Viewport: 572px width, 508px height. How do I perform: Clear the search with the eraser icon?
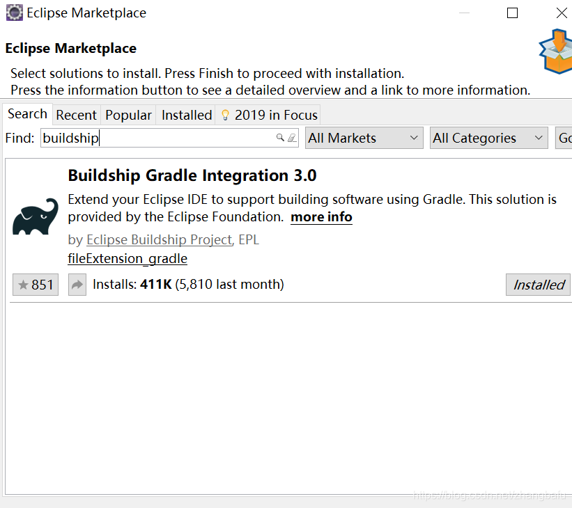(292, 138)
